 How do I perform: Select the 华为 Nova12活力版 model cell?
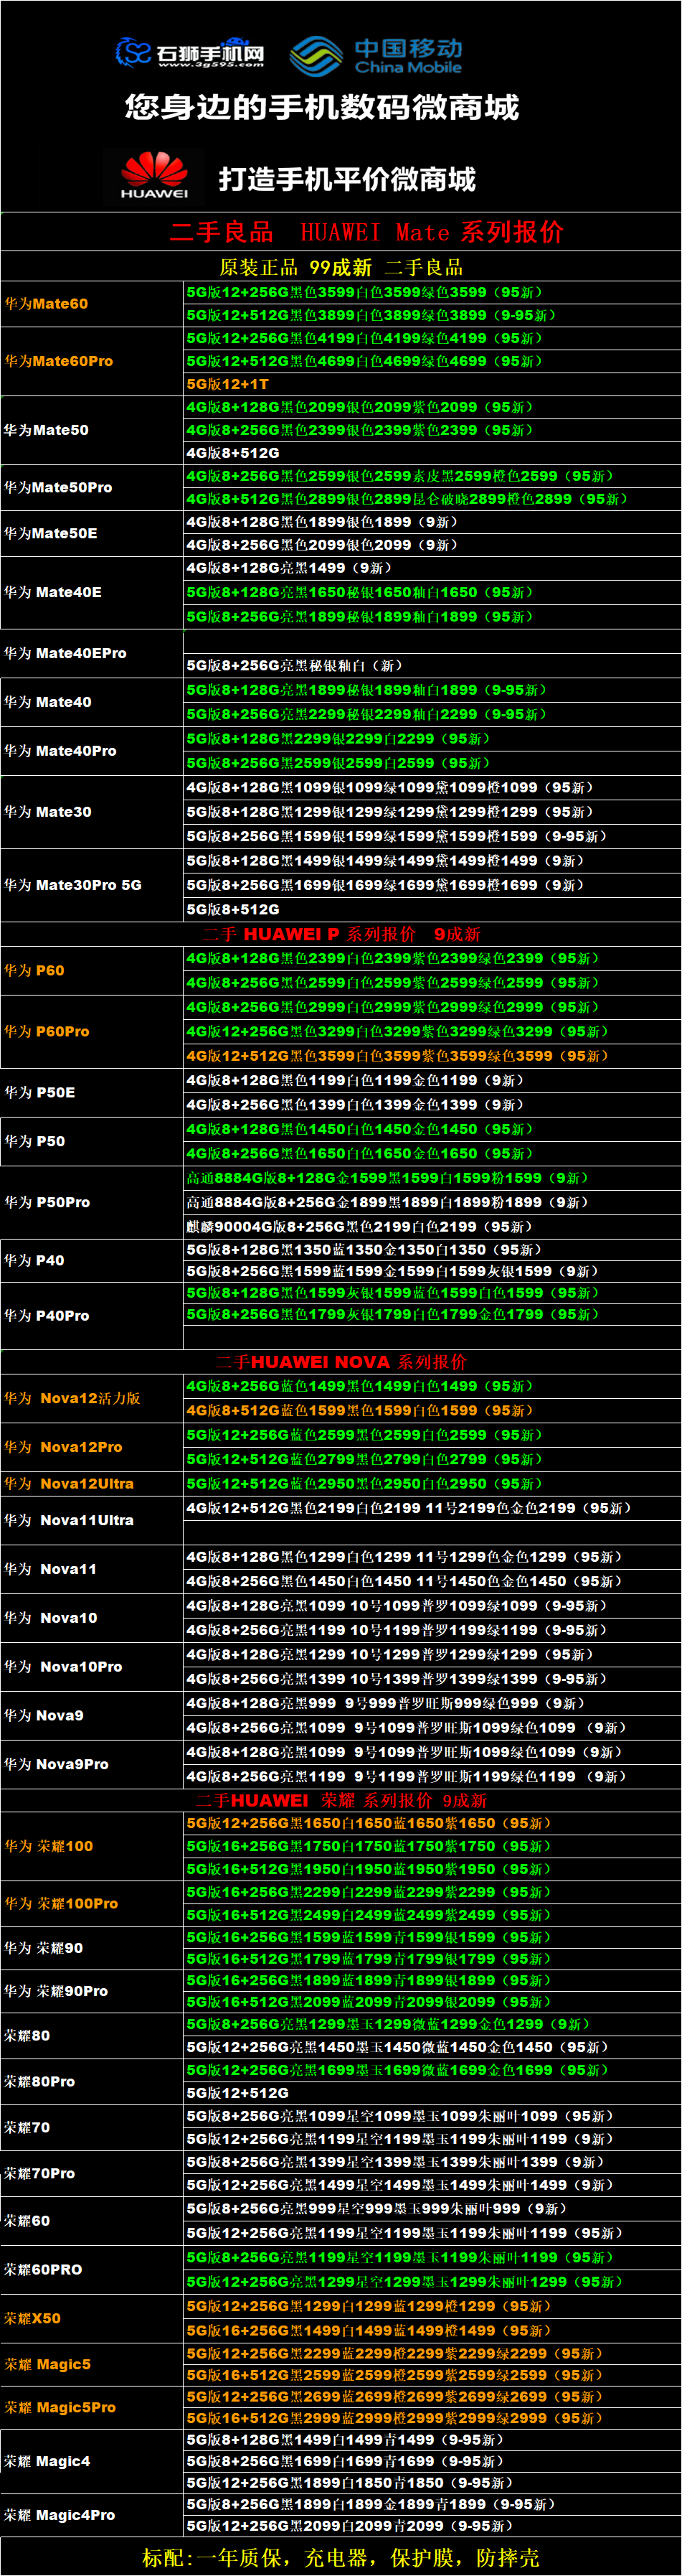pyautogui.click(x=91, y=1398)
